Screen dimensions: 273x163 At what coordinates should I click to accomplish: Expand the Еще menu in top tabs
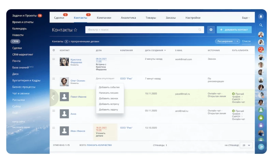[x=246, y=18]
